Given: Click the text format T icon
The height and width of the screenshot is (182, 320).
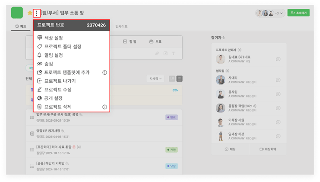Looking at the screenshot, I should 173,53.
